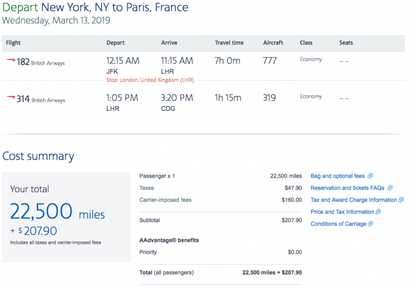Viewport: 414px width, 290px height.
Task: Click external-link icon beside Bag and optional fees
Action: click(x=371, y=176)
